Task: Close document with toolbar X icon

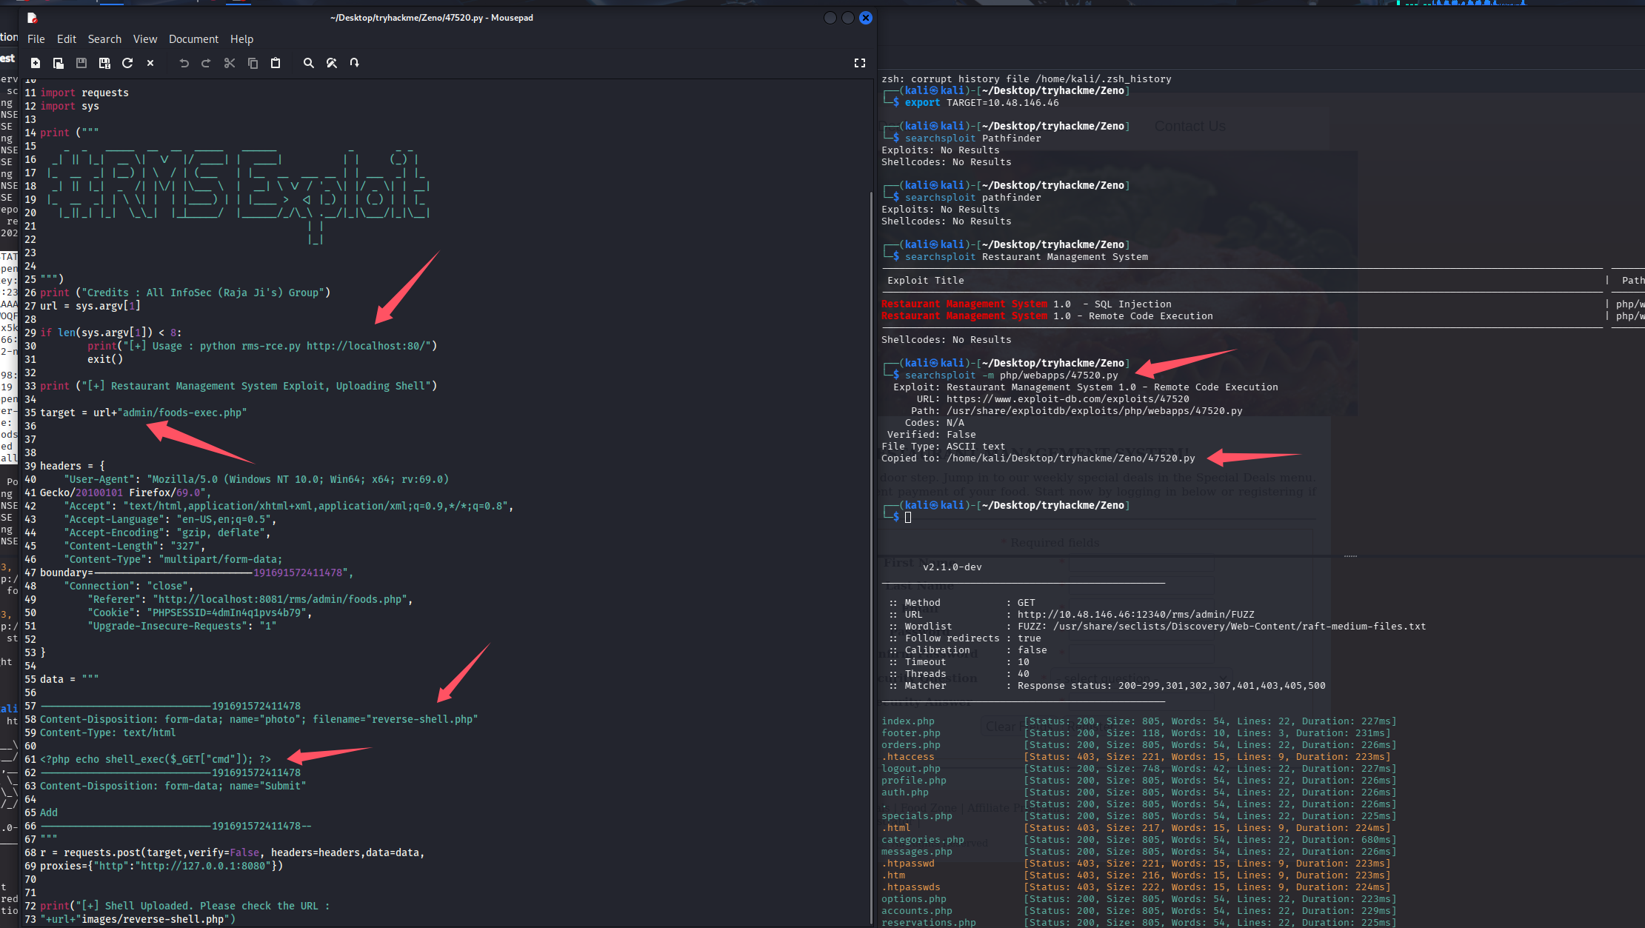Action: (150, 63)
